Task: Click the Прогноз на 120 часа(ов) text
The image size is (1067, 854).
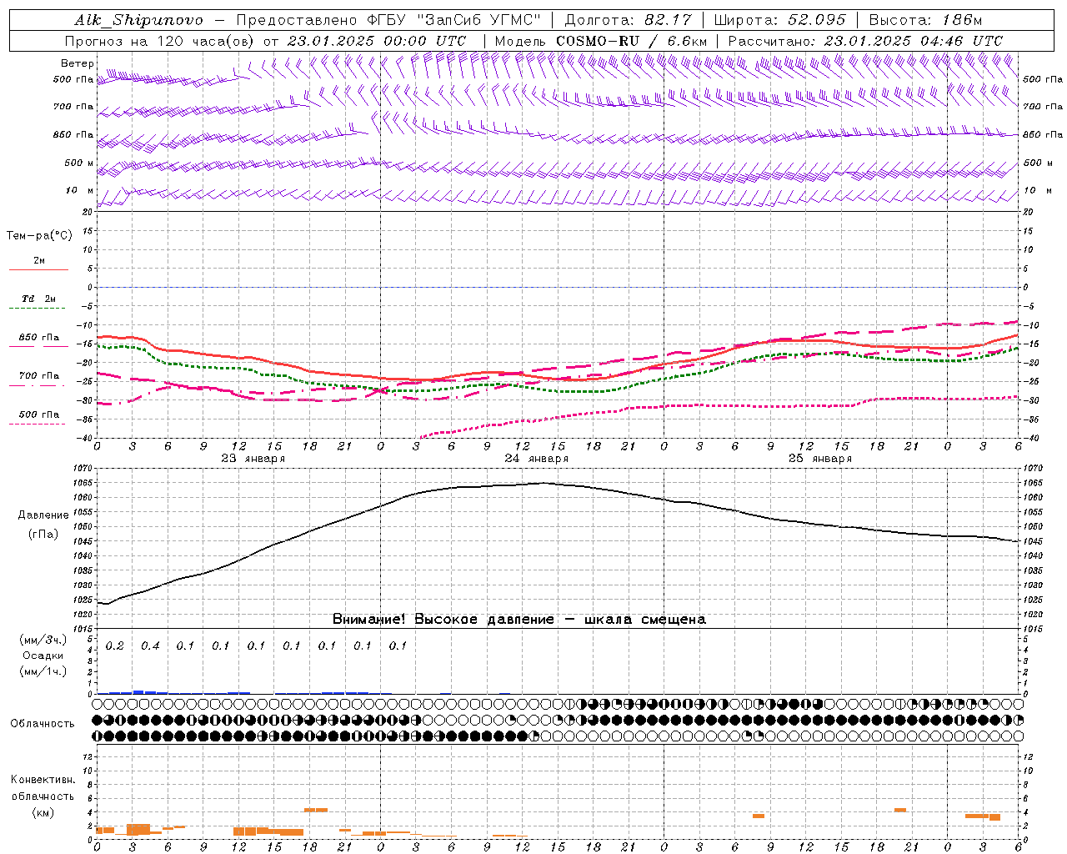Action: (161, 41)
